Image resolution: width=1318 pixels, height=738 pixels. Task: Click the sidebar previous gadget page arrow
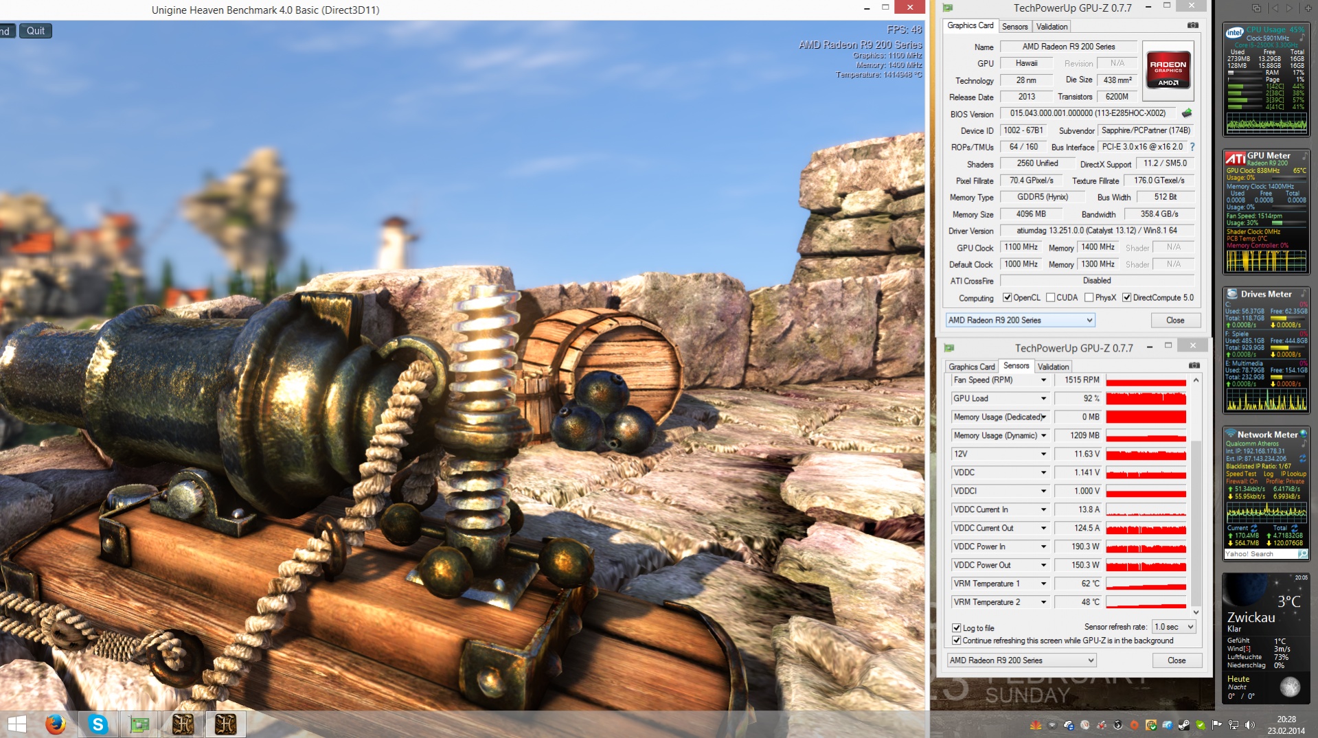1274,8
